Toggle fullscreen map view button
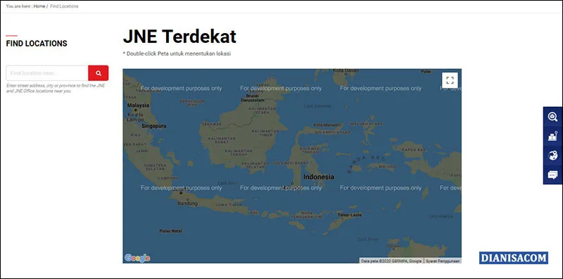 pyautogui.click(x=450, y=80)
